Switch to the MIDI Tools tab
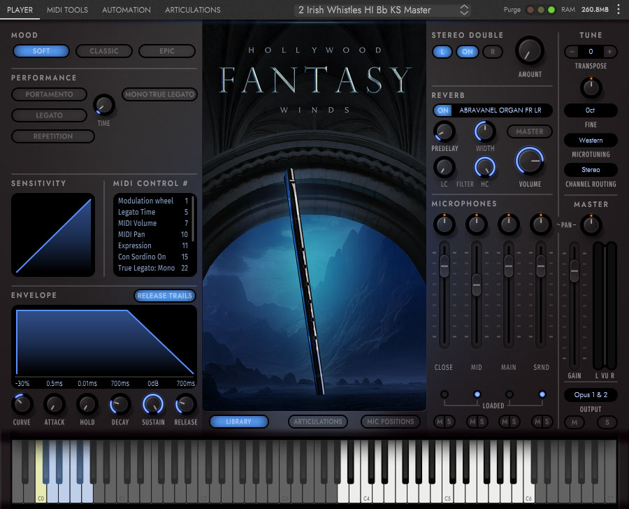The height and width of the screenshot is (509, 629). pos(67,10)
